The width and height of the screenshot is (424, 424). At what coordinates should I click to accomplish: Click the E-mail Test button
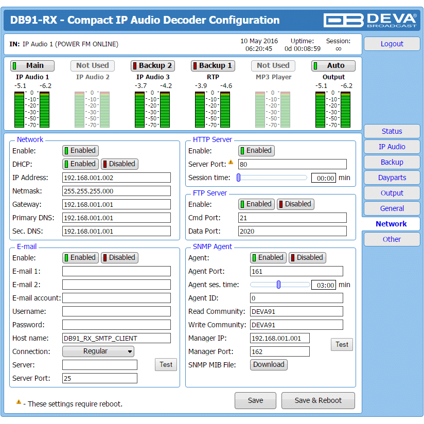(166, 365)
